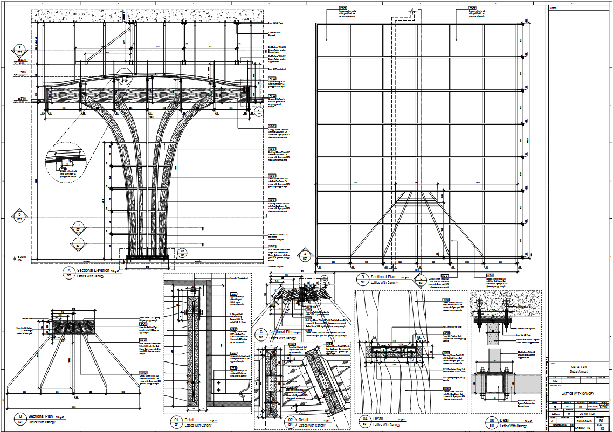This screenshot has height=432, width=613.
Task: Click detail callout 01 at the canopy edge
Action: click(x=259, y=112)
